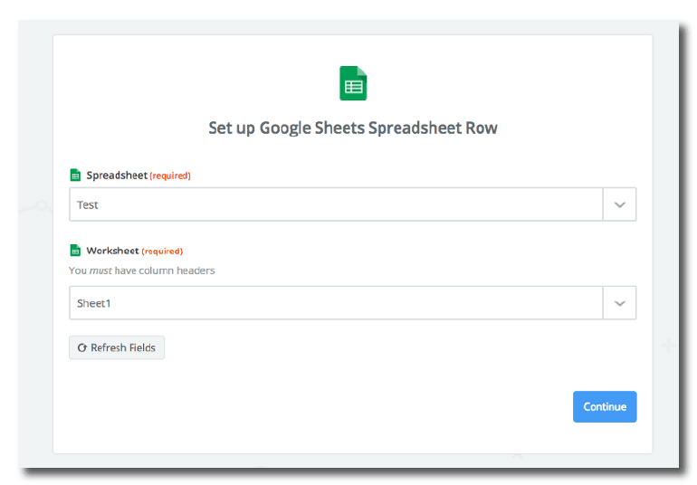Viewport: 697px width, 485px height.
Task: Click empty space left of Continue button
Action: point(407,407)
